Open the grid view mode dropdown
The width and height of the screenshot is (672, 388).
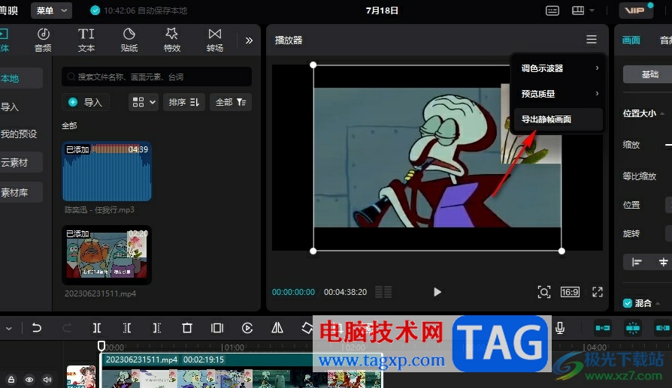point(143,102)
